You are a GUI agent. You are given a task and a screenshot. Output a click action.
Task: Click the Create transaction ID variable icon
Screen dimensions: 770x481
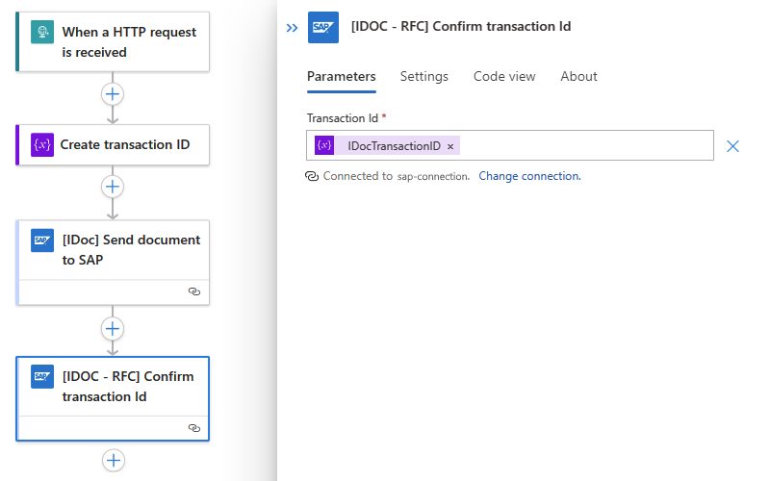(42, 145)
